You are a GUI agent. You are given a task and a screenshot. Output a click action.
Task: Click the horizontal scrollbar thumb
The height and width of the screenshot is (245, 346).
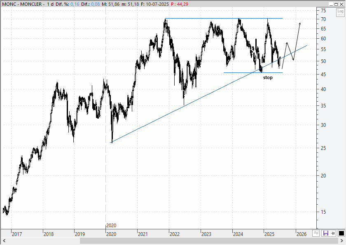(x=209, y=240)
